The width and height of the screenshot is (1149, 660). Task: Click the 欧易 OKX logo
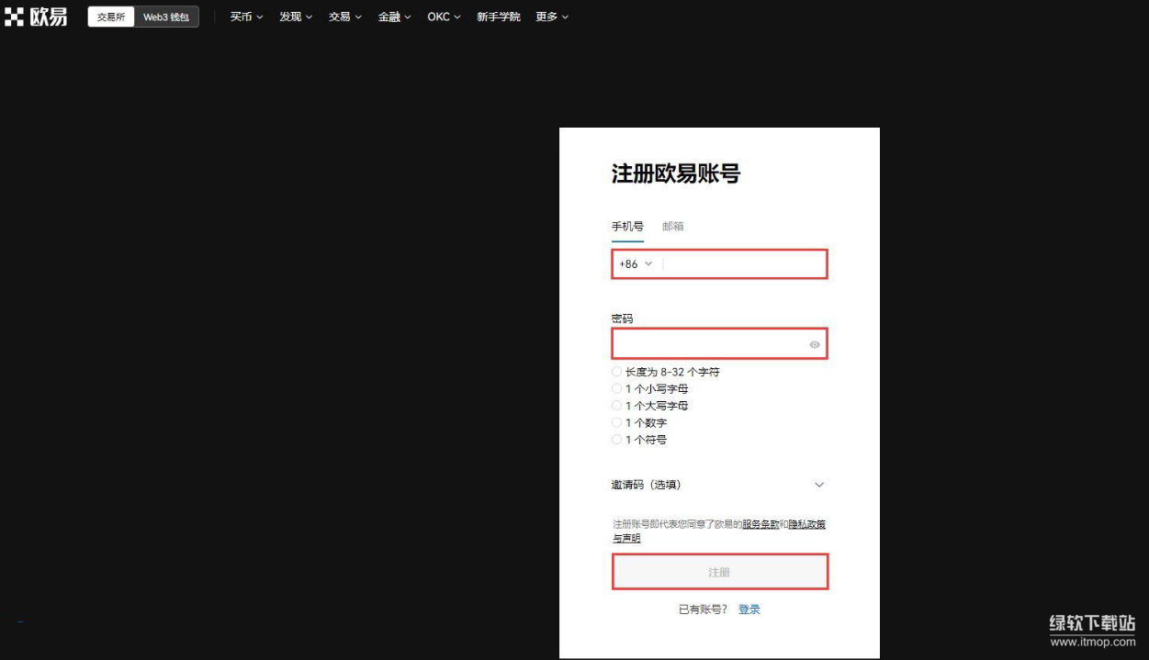(37, 17)
